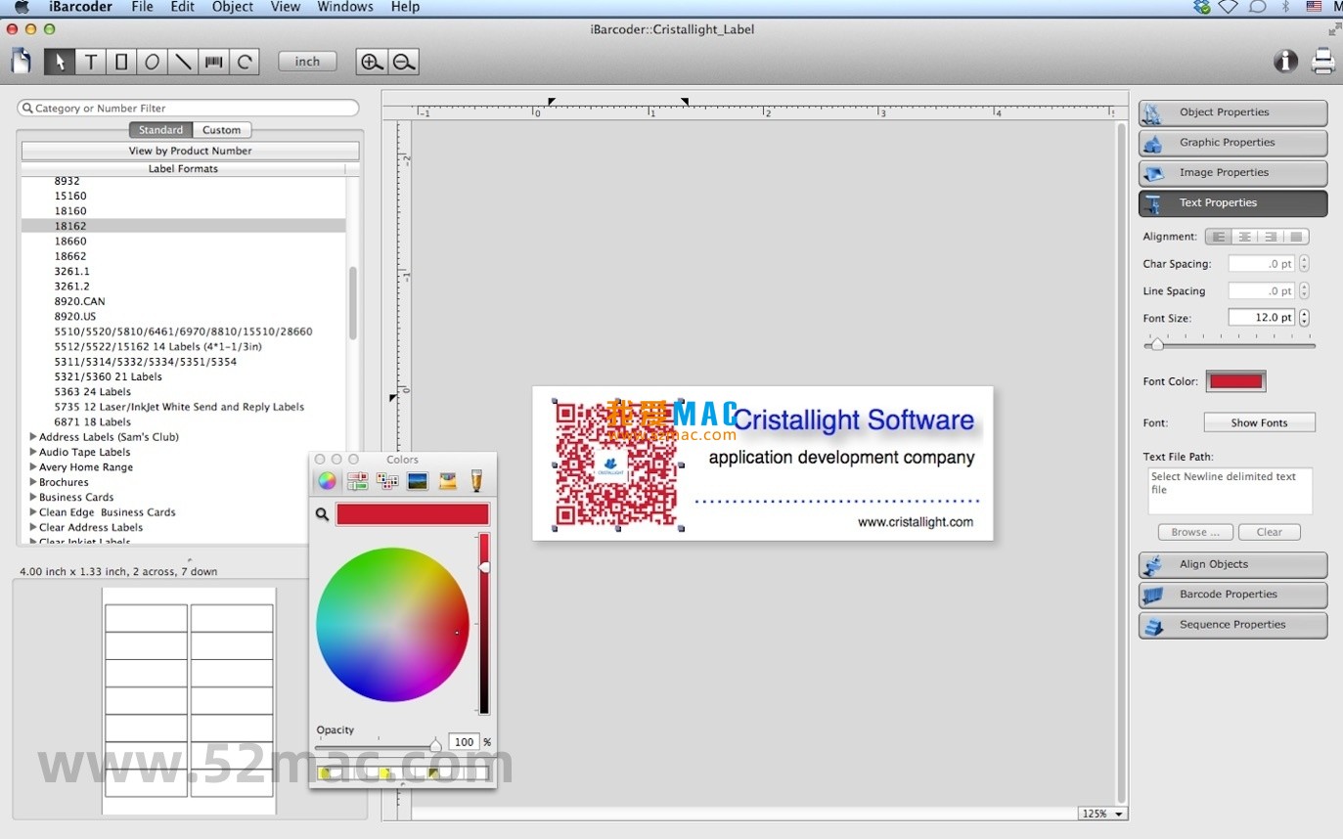Open the 125% zoom dropdown
The width and height of the screenshot is (1343, 839).
[x=1102, y=814]
